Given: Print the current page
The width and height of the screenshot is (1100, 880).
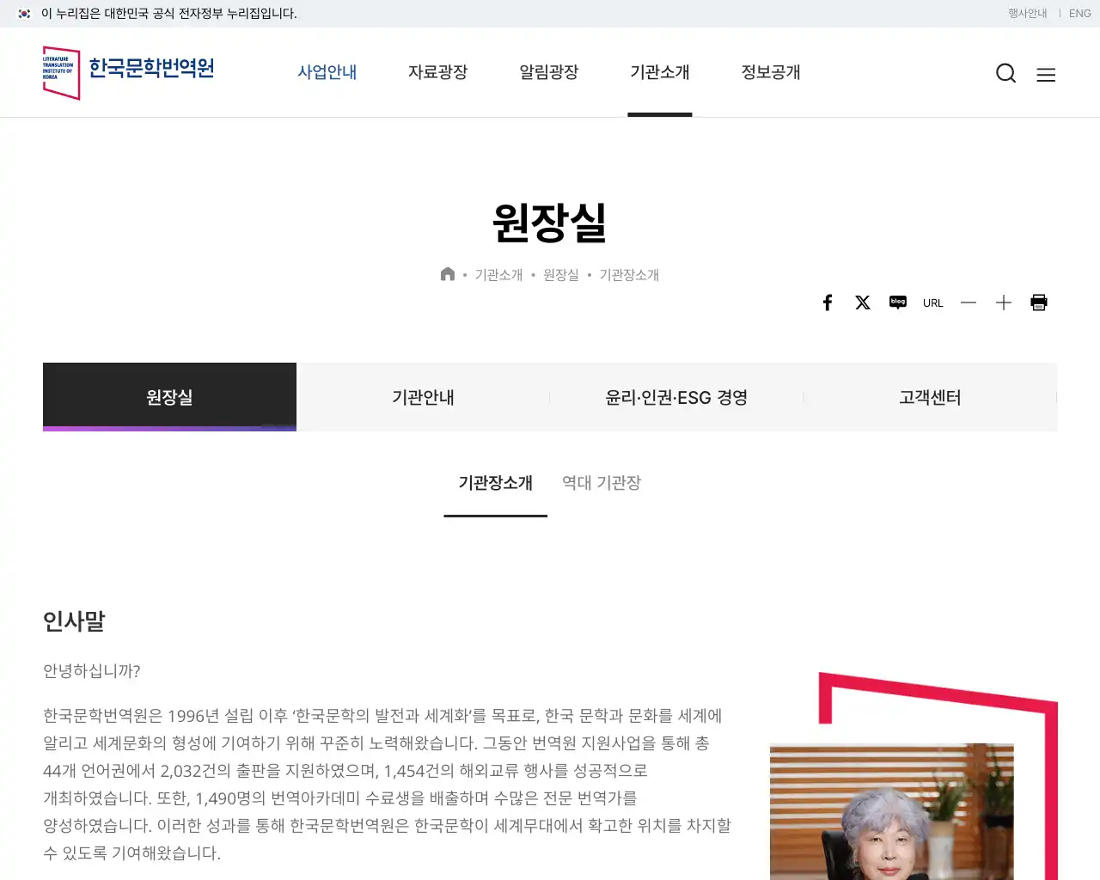Looking at the screenshot, I should click(1039, 302).
